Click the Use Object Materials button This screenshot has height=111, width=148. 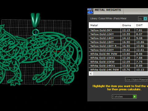point(137,80)
